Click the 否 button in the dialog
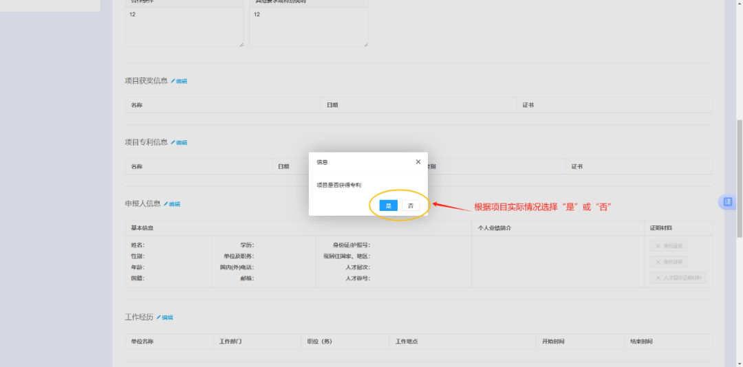 (x=411, y=205)
